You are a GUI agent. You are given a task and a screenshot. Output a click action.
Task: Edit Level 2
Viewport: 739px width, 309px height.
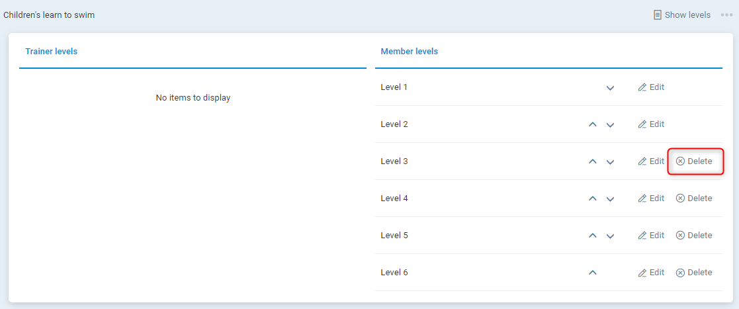coord(651,124)
